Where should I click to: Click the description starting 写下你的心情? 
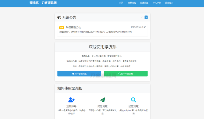tap(103, 112)
